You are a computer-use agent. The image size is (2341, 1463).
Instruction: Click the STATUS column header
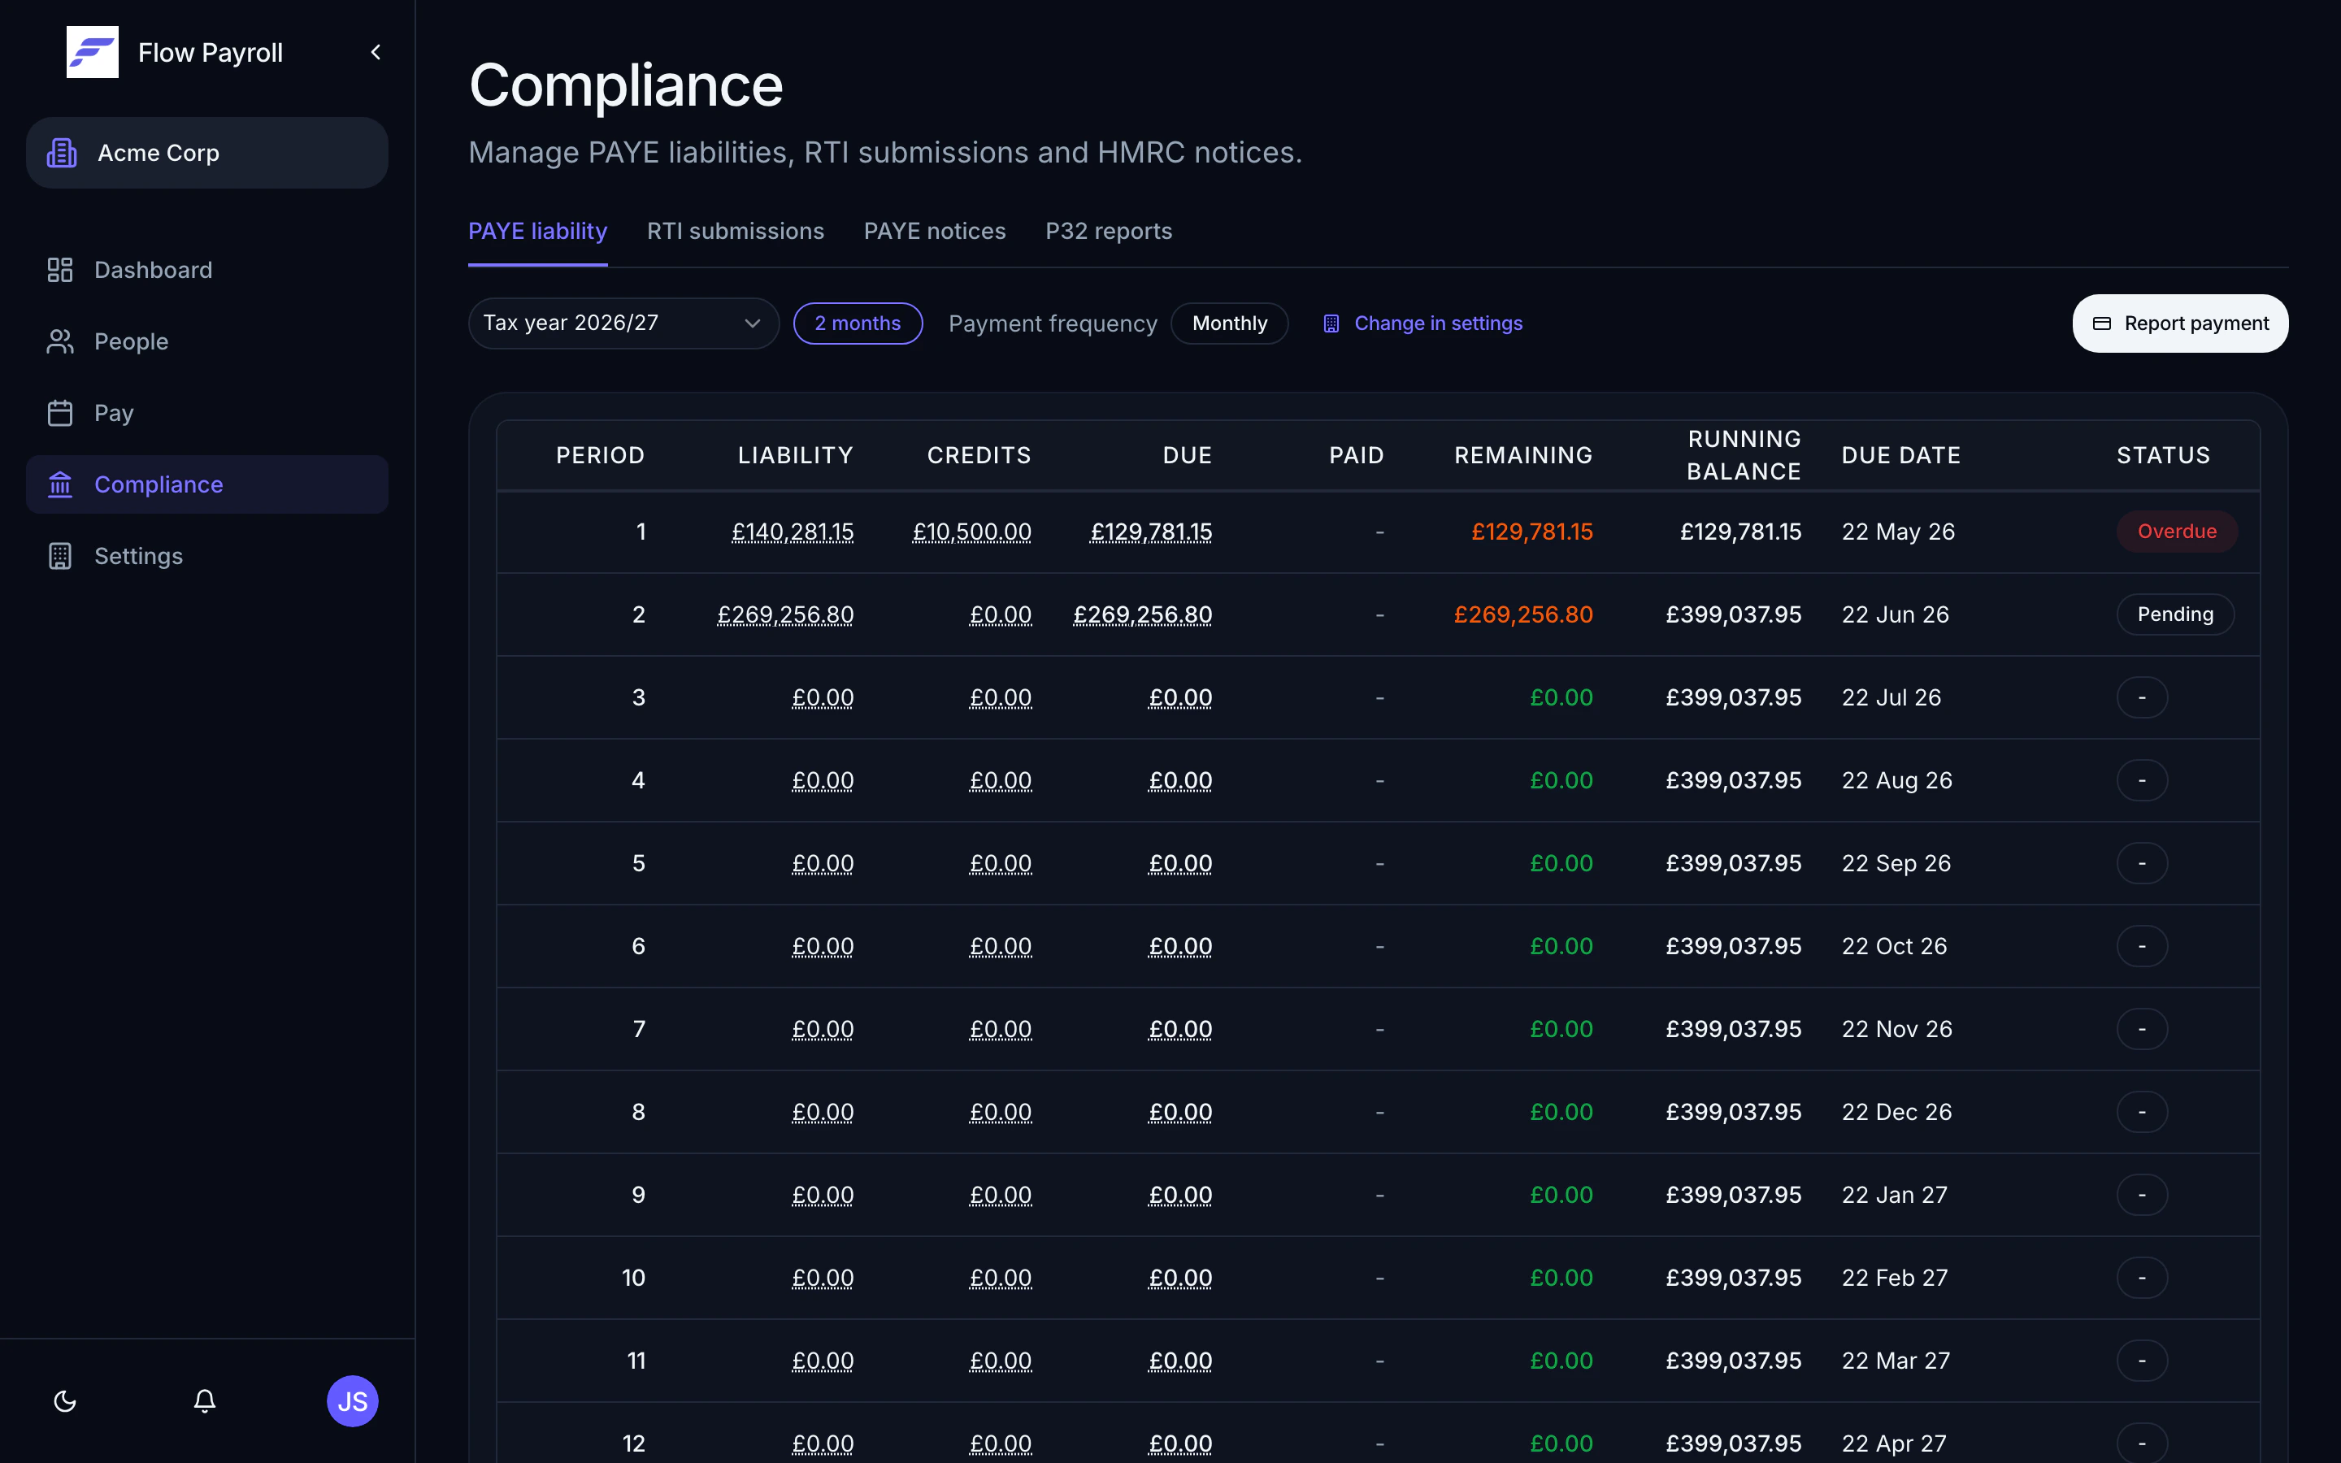coord(2163,455)
